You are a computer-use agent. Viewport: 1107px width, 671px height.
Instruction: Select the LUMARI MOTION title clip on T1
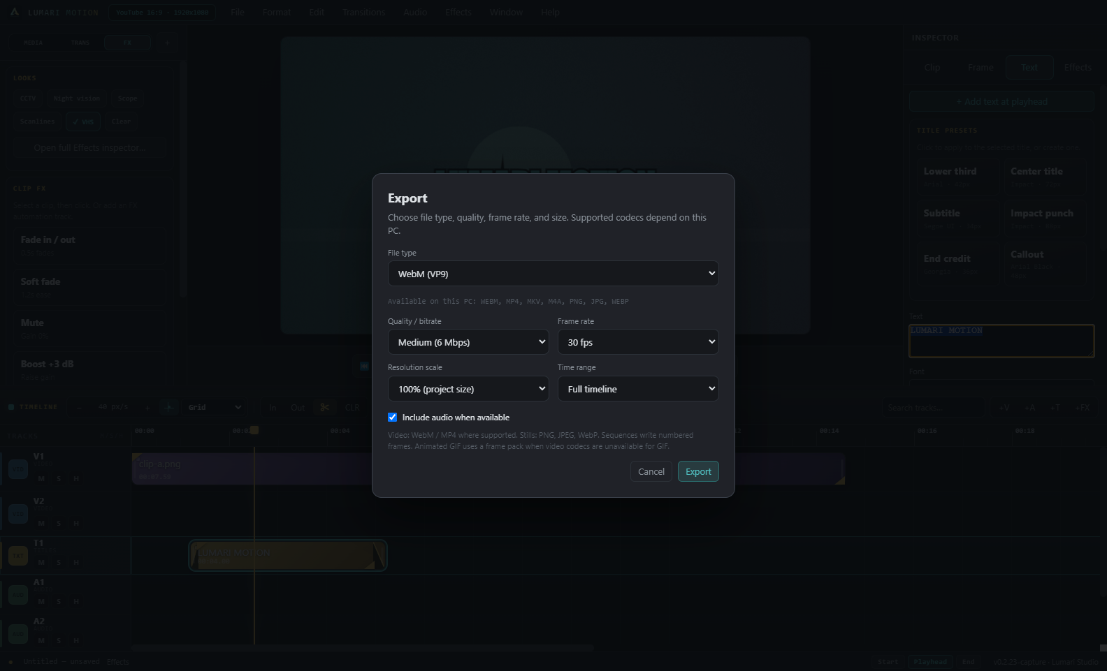[287, 556]
